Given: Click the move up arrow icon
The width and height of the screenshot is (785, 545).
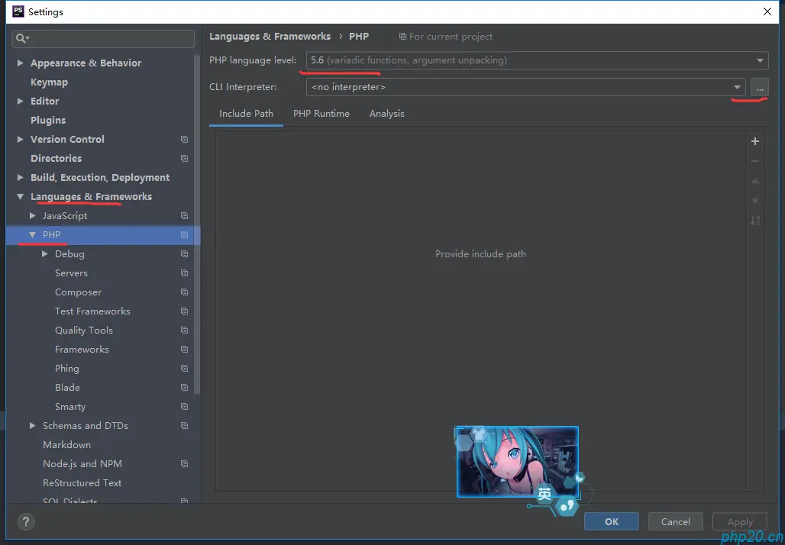Looking at the screenshot, I should (x=755, y=181).
